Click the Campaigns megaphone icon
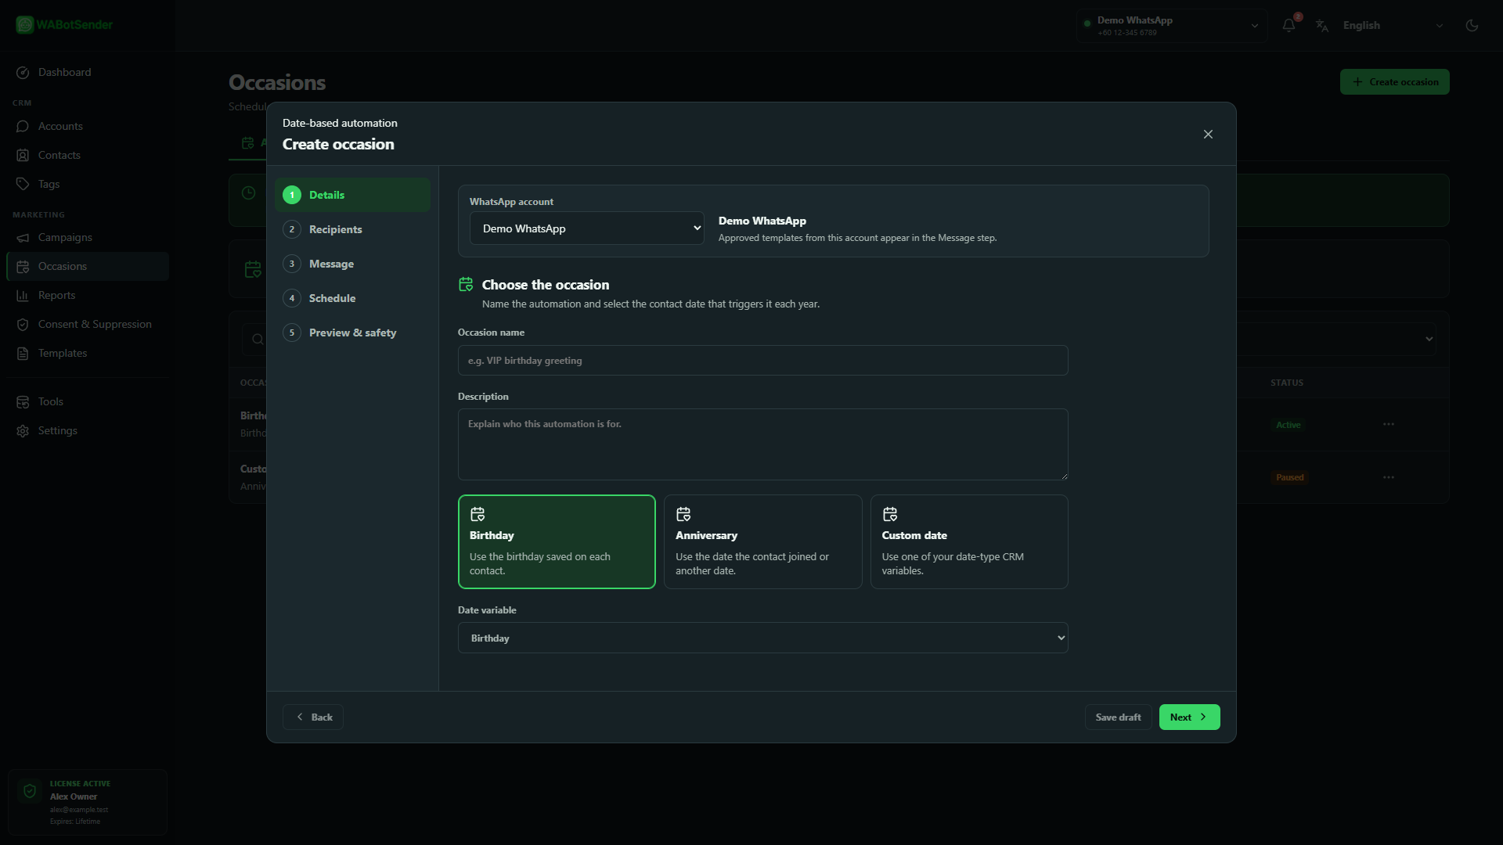The image size is (1503, 845). 23,237
